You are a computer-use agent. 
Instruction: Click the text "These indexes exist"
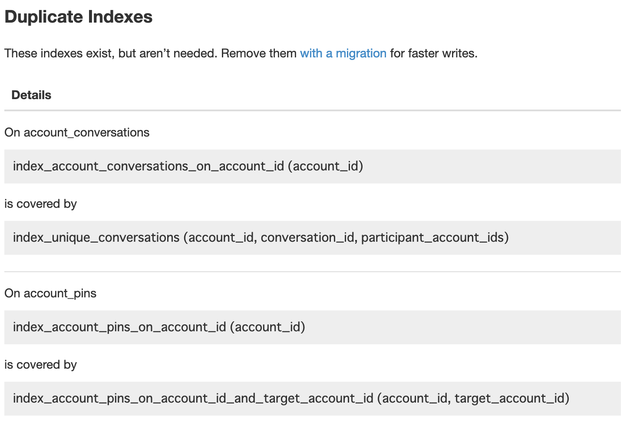(59, 53)
